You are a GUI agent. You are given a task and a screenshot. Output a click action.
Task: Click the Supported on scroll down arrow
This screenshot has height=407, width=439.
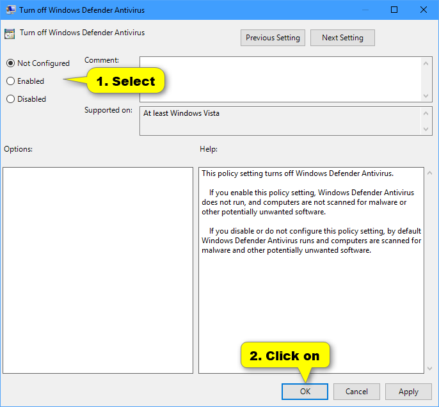(426, 129)
